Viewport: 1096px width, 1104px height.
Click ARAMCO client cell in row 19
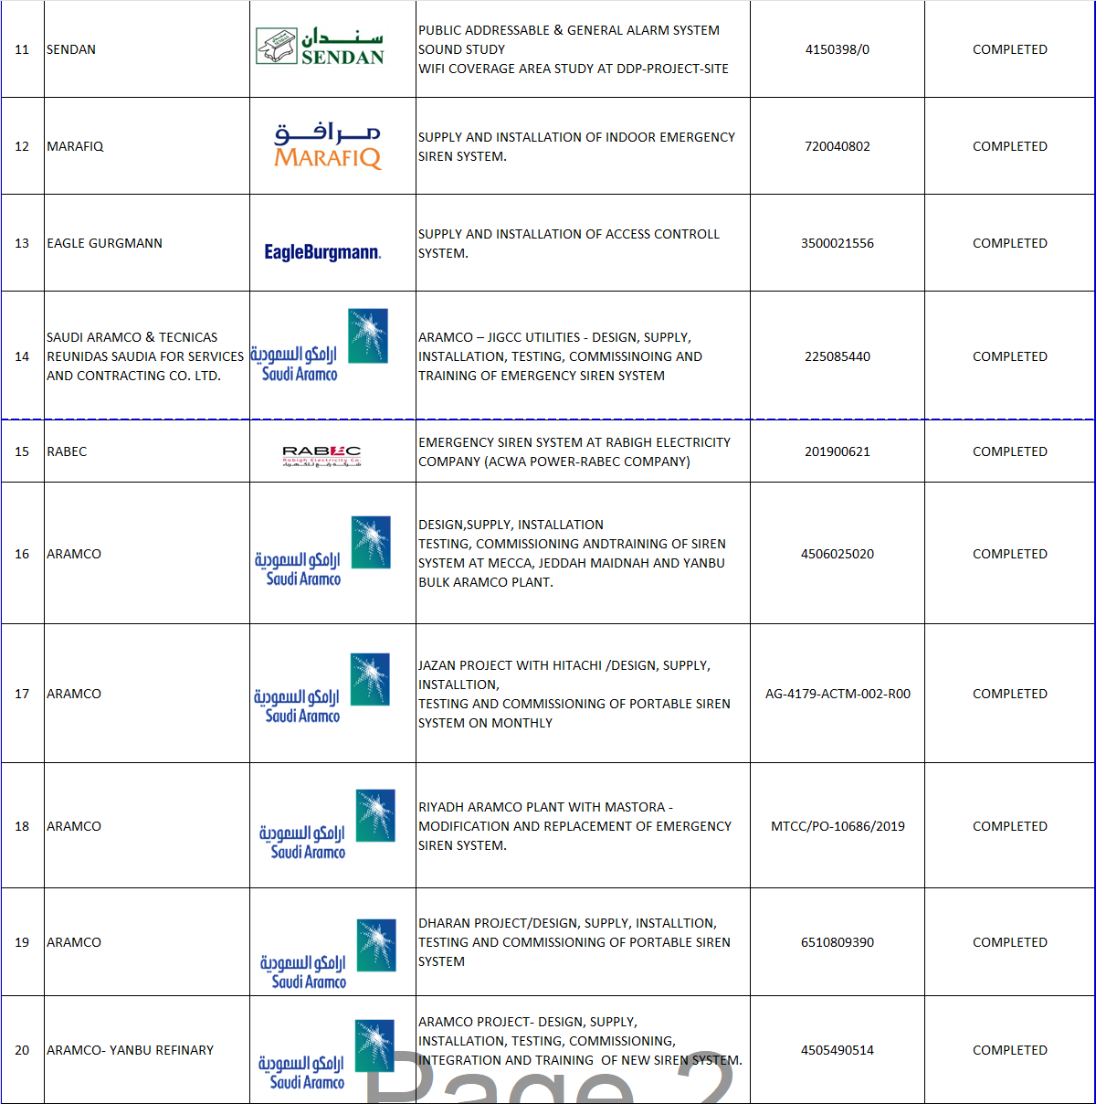[x=147, y=942]
